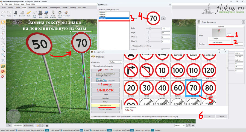Select the Curb tool
246x132 pixels.
[28, 14]
